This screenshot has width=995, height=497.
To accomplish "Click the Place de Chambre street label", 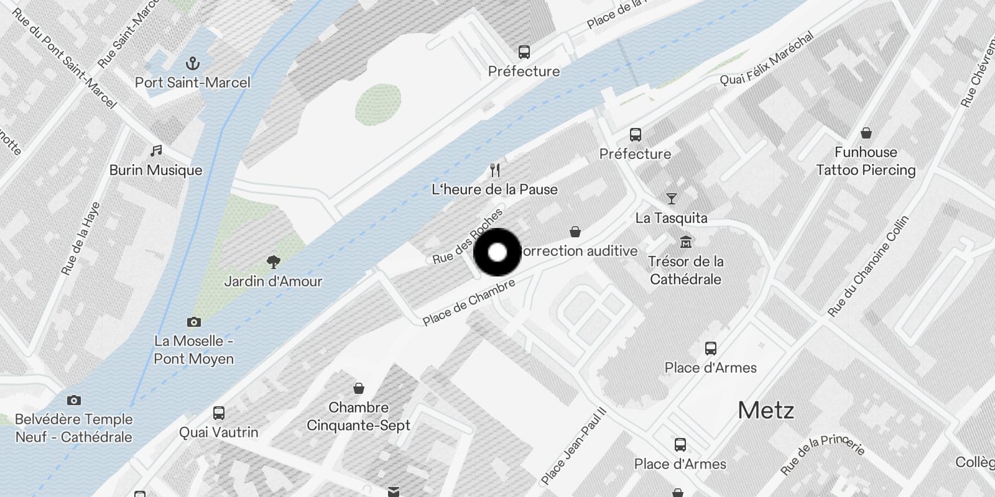I will coord(470,302).
